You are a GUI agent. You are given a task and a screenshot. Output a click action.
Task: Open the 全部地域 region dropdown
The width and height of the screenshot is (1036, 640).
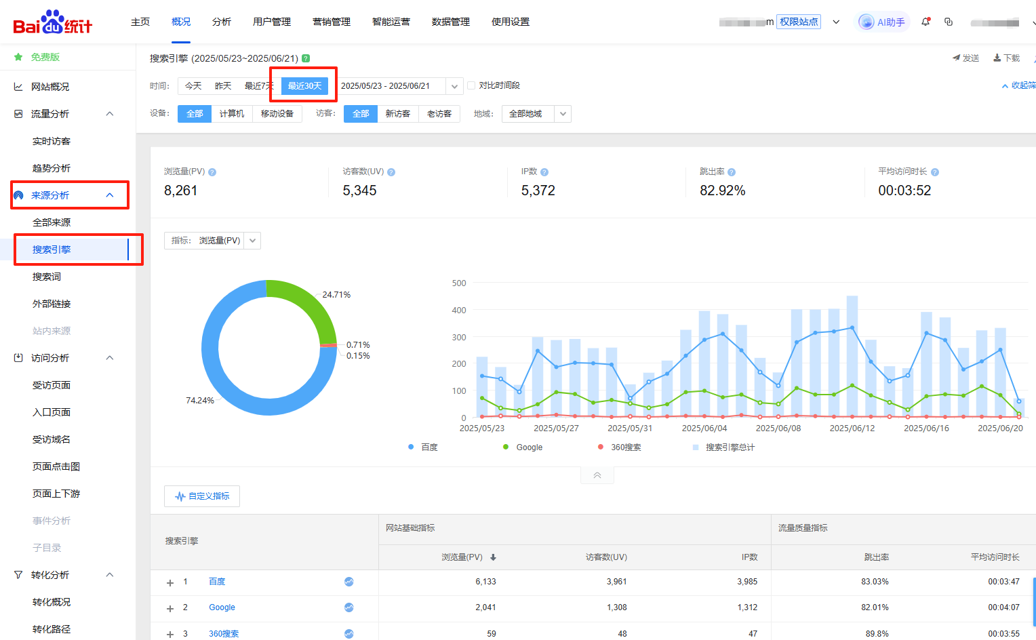click(x=536, y=113)
